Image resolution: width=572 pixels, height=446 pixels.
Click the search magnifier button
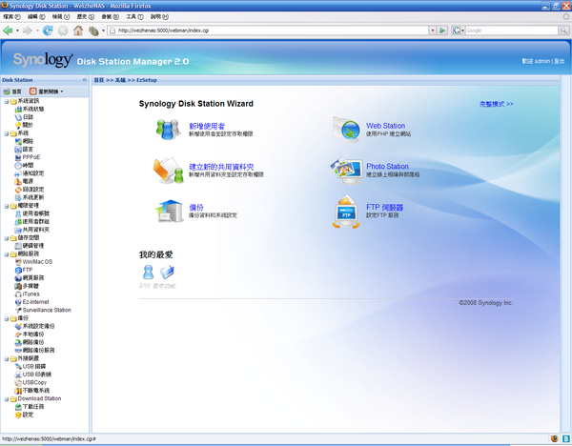tap(563, 30)
